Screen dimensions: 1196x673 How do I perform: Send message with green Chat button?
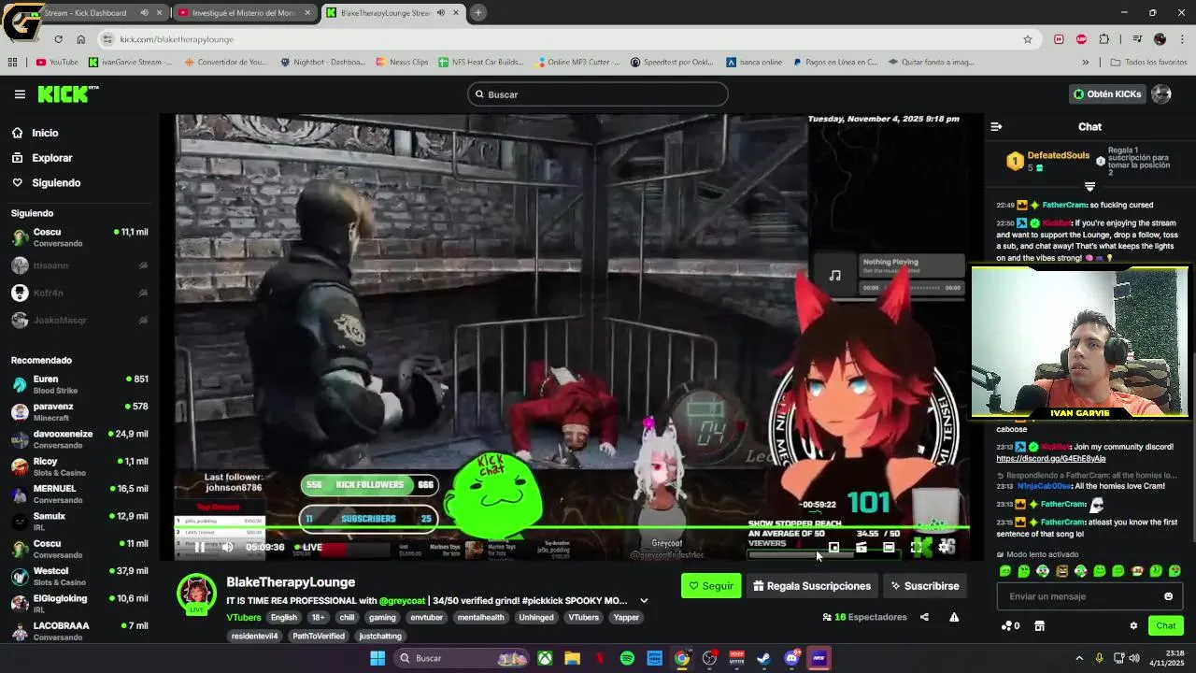point(1165,625)
